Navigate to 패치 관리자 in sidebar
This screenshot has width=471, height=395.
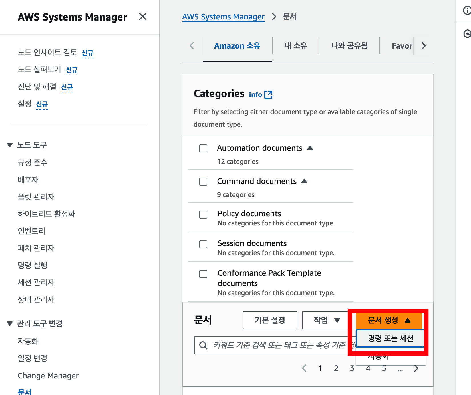[x=36, y=248]
